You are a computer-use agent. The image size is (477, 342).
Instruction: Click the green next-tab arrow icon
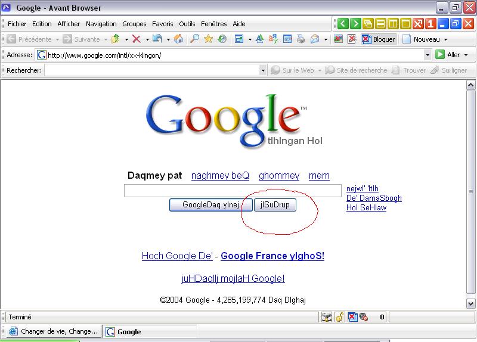355,23
